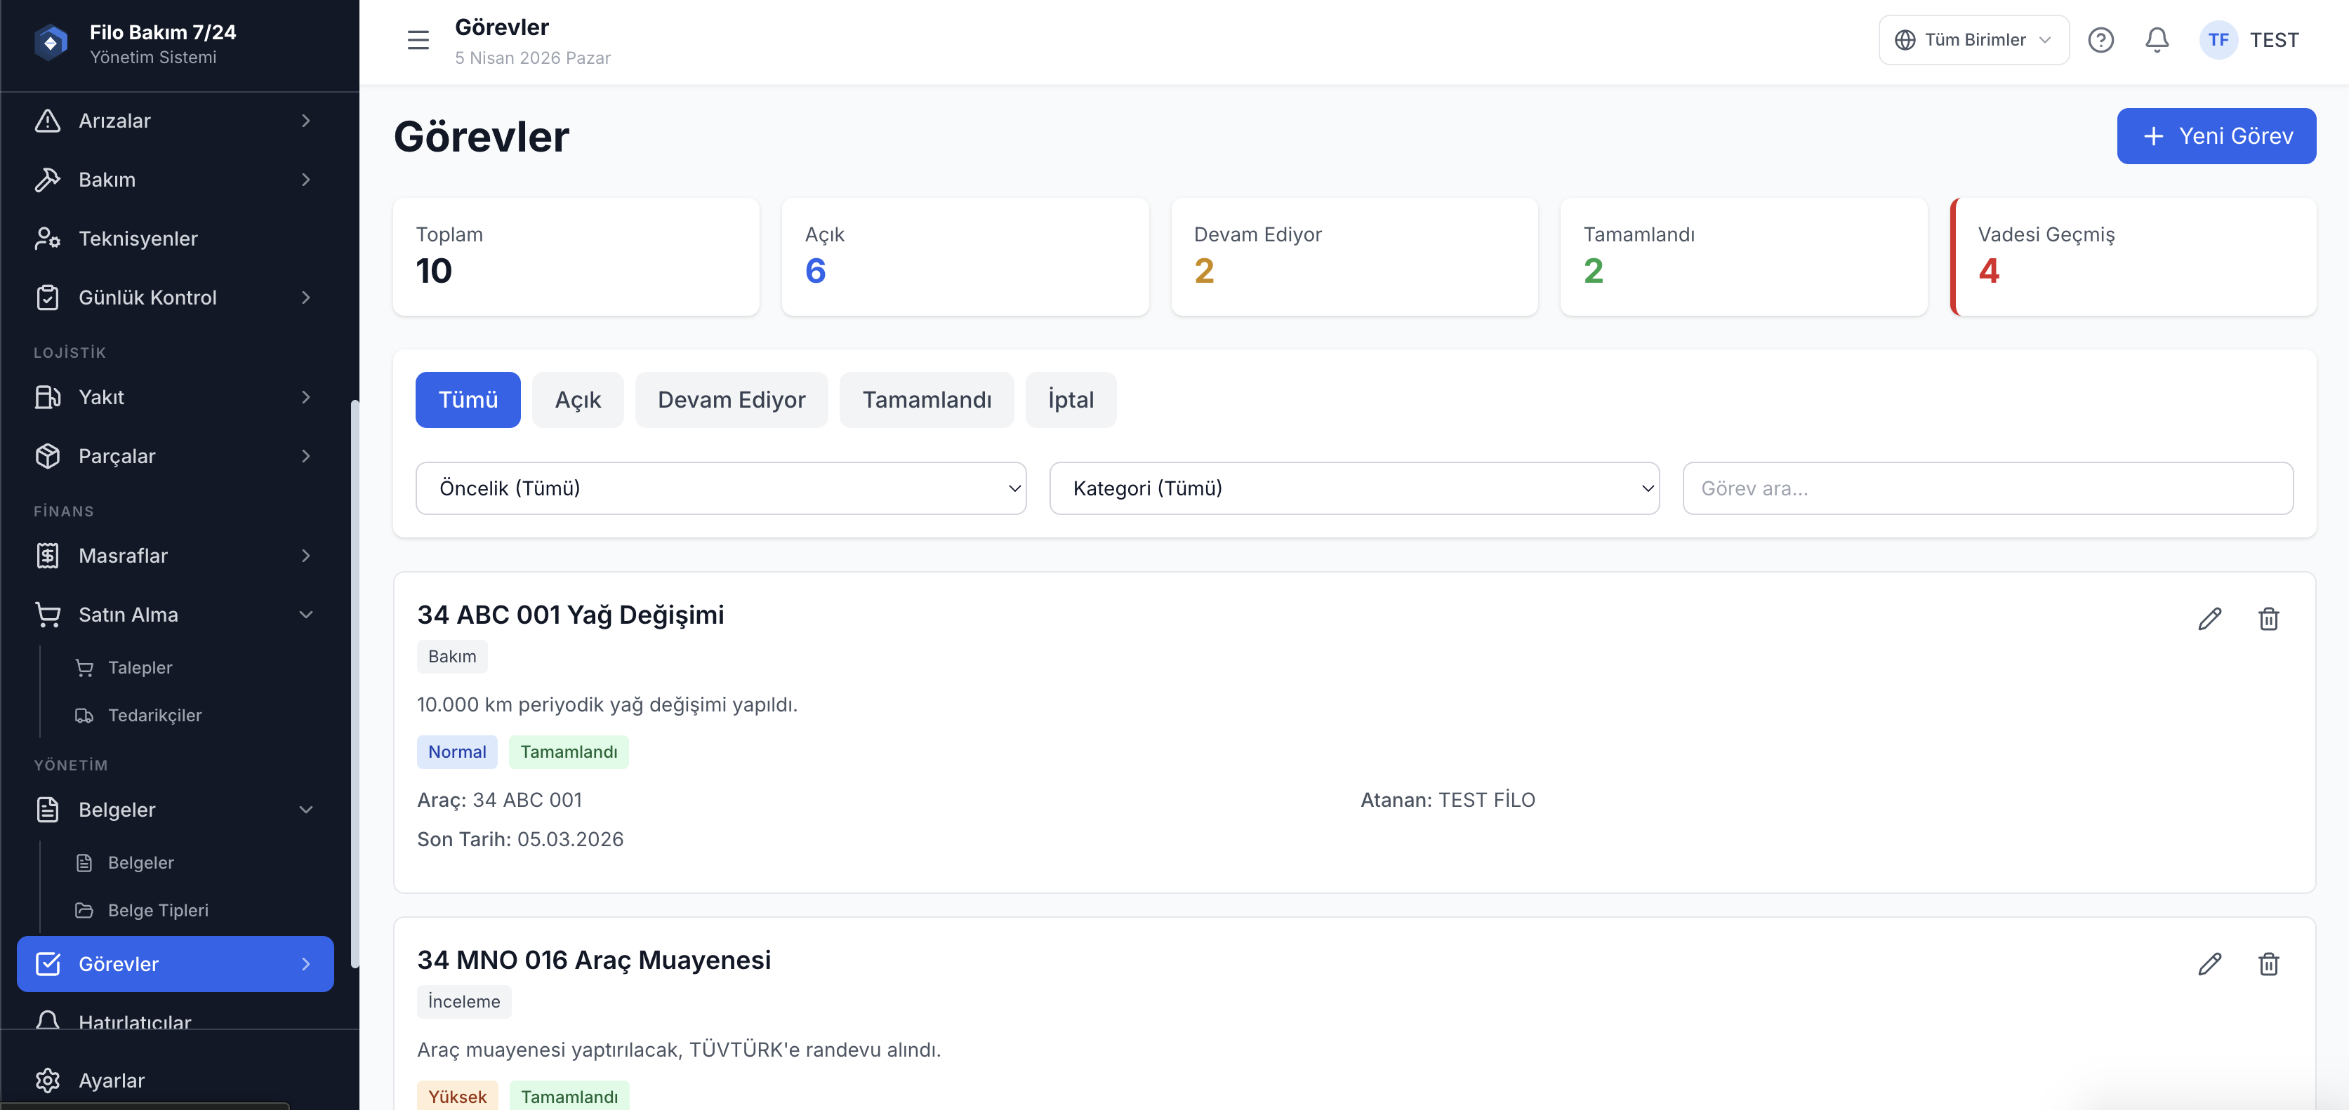This screenshot has height=1110, width=2349.
Task: Open Teknisyenler in the sidebar
Action: pos(137,239)
